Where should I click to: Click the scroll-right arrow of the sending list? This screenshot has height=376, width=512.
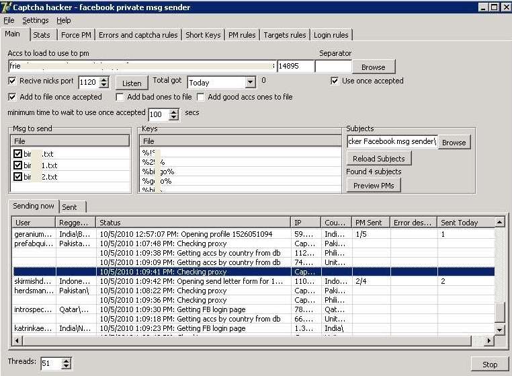(x=488, y=341)
